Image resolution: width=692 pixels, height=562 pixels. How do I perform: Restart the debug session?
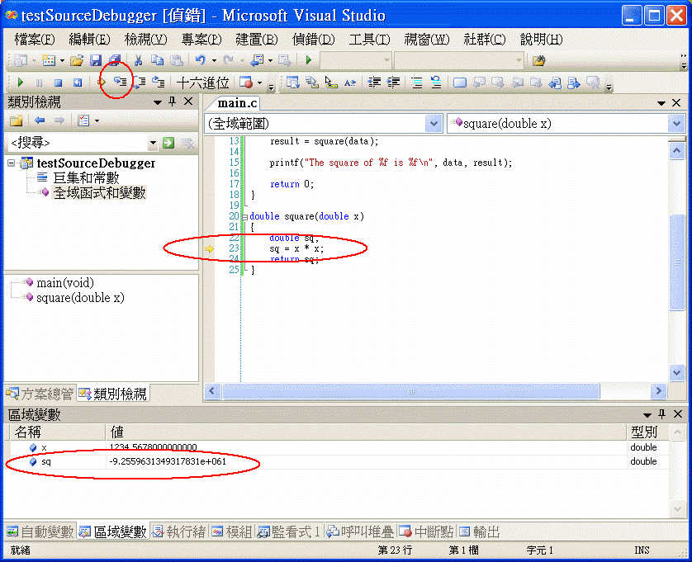coord(78,83)
